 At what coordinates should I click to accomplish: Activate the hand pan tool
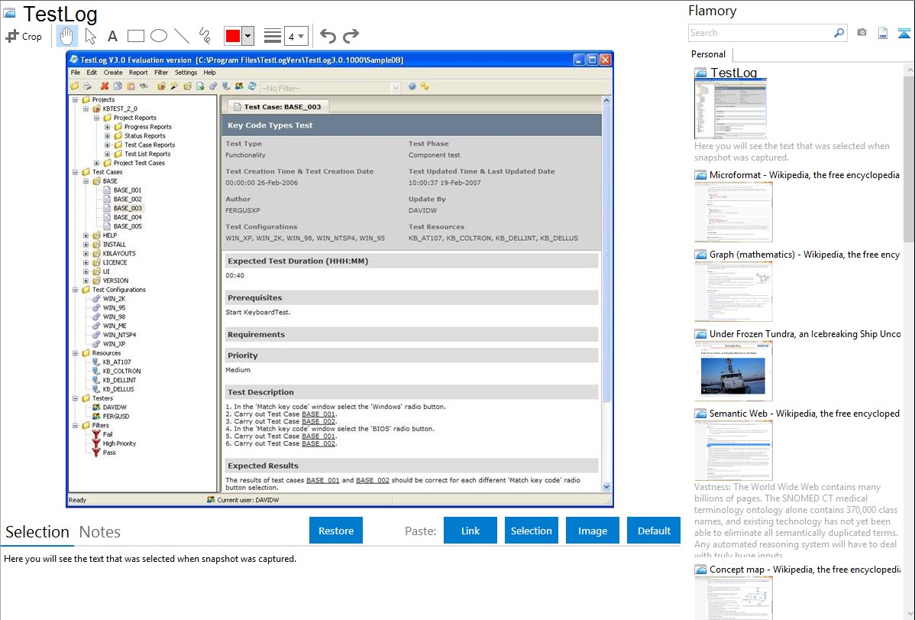pyautogui.click(x=66, y=36)
